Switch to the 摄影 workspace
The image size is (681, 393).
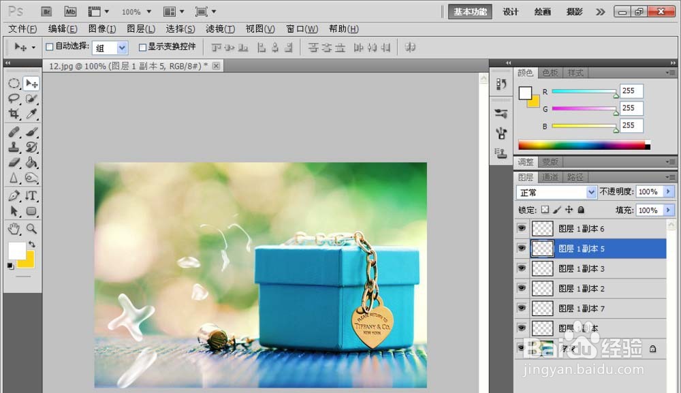(x=574, y=12)
